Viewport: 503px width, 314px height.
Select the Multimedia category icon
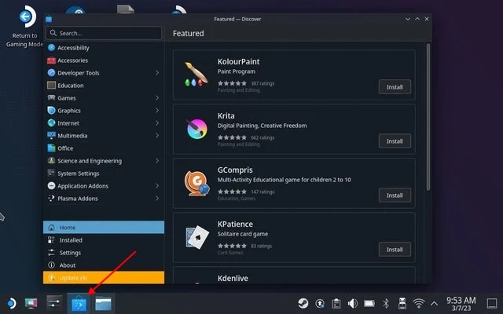click(51, 135)
